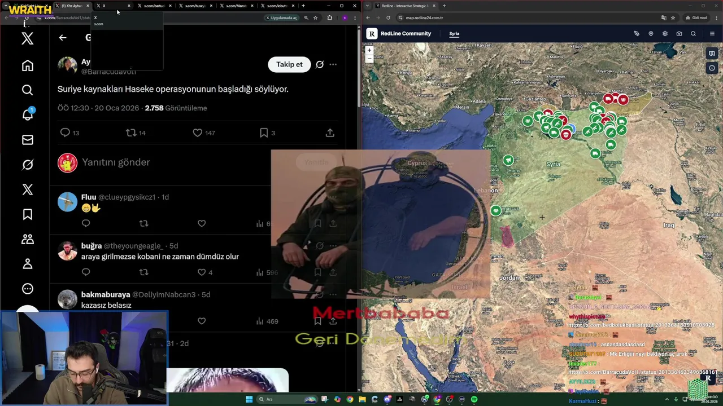The width and height of the screenshot is (723, 406).
Task: Zoom in on the RedLine map
Action: click(369, 50)
